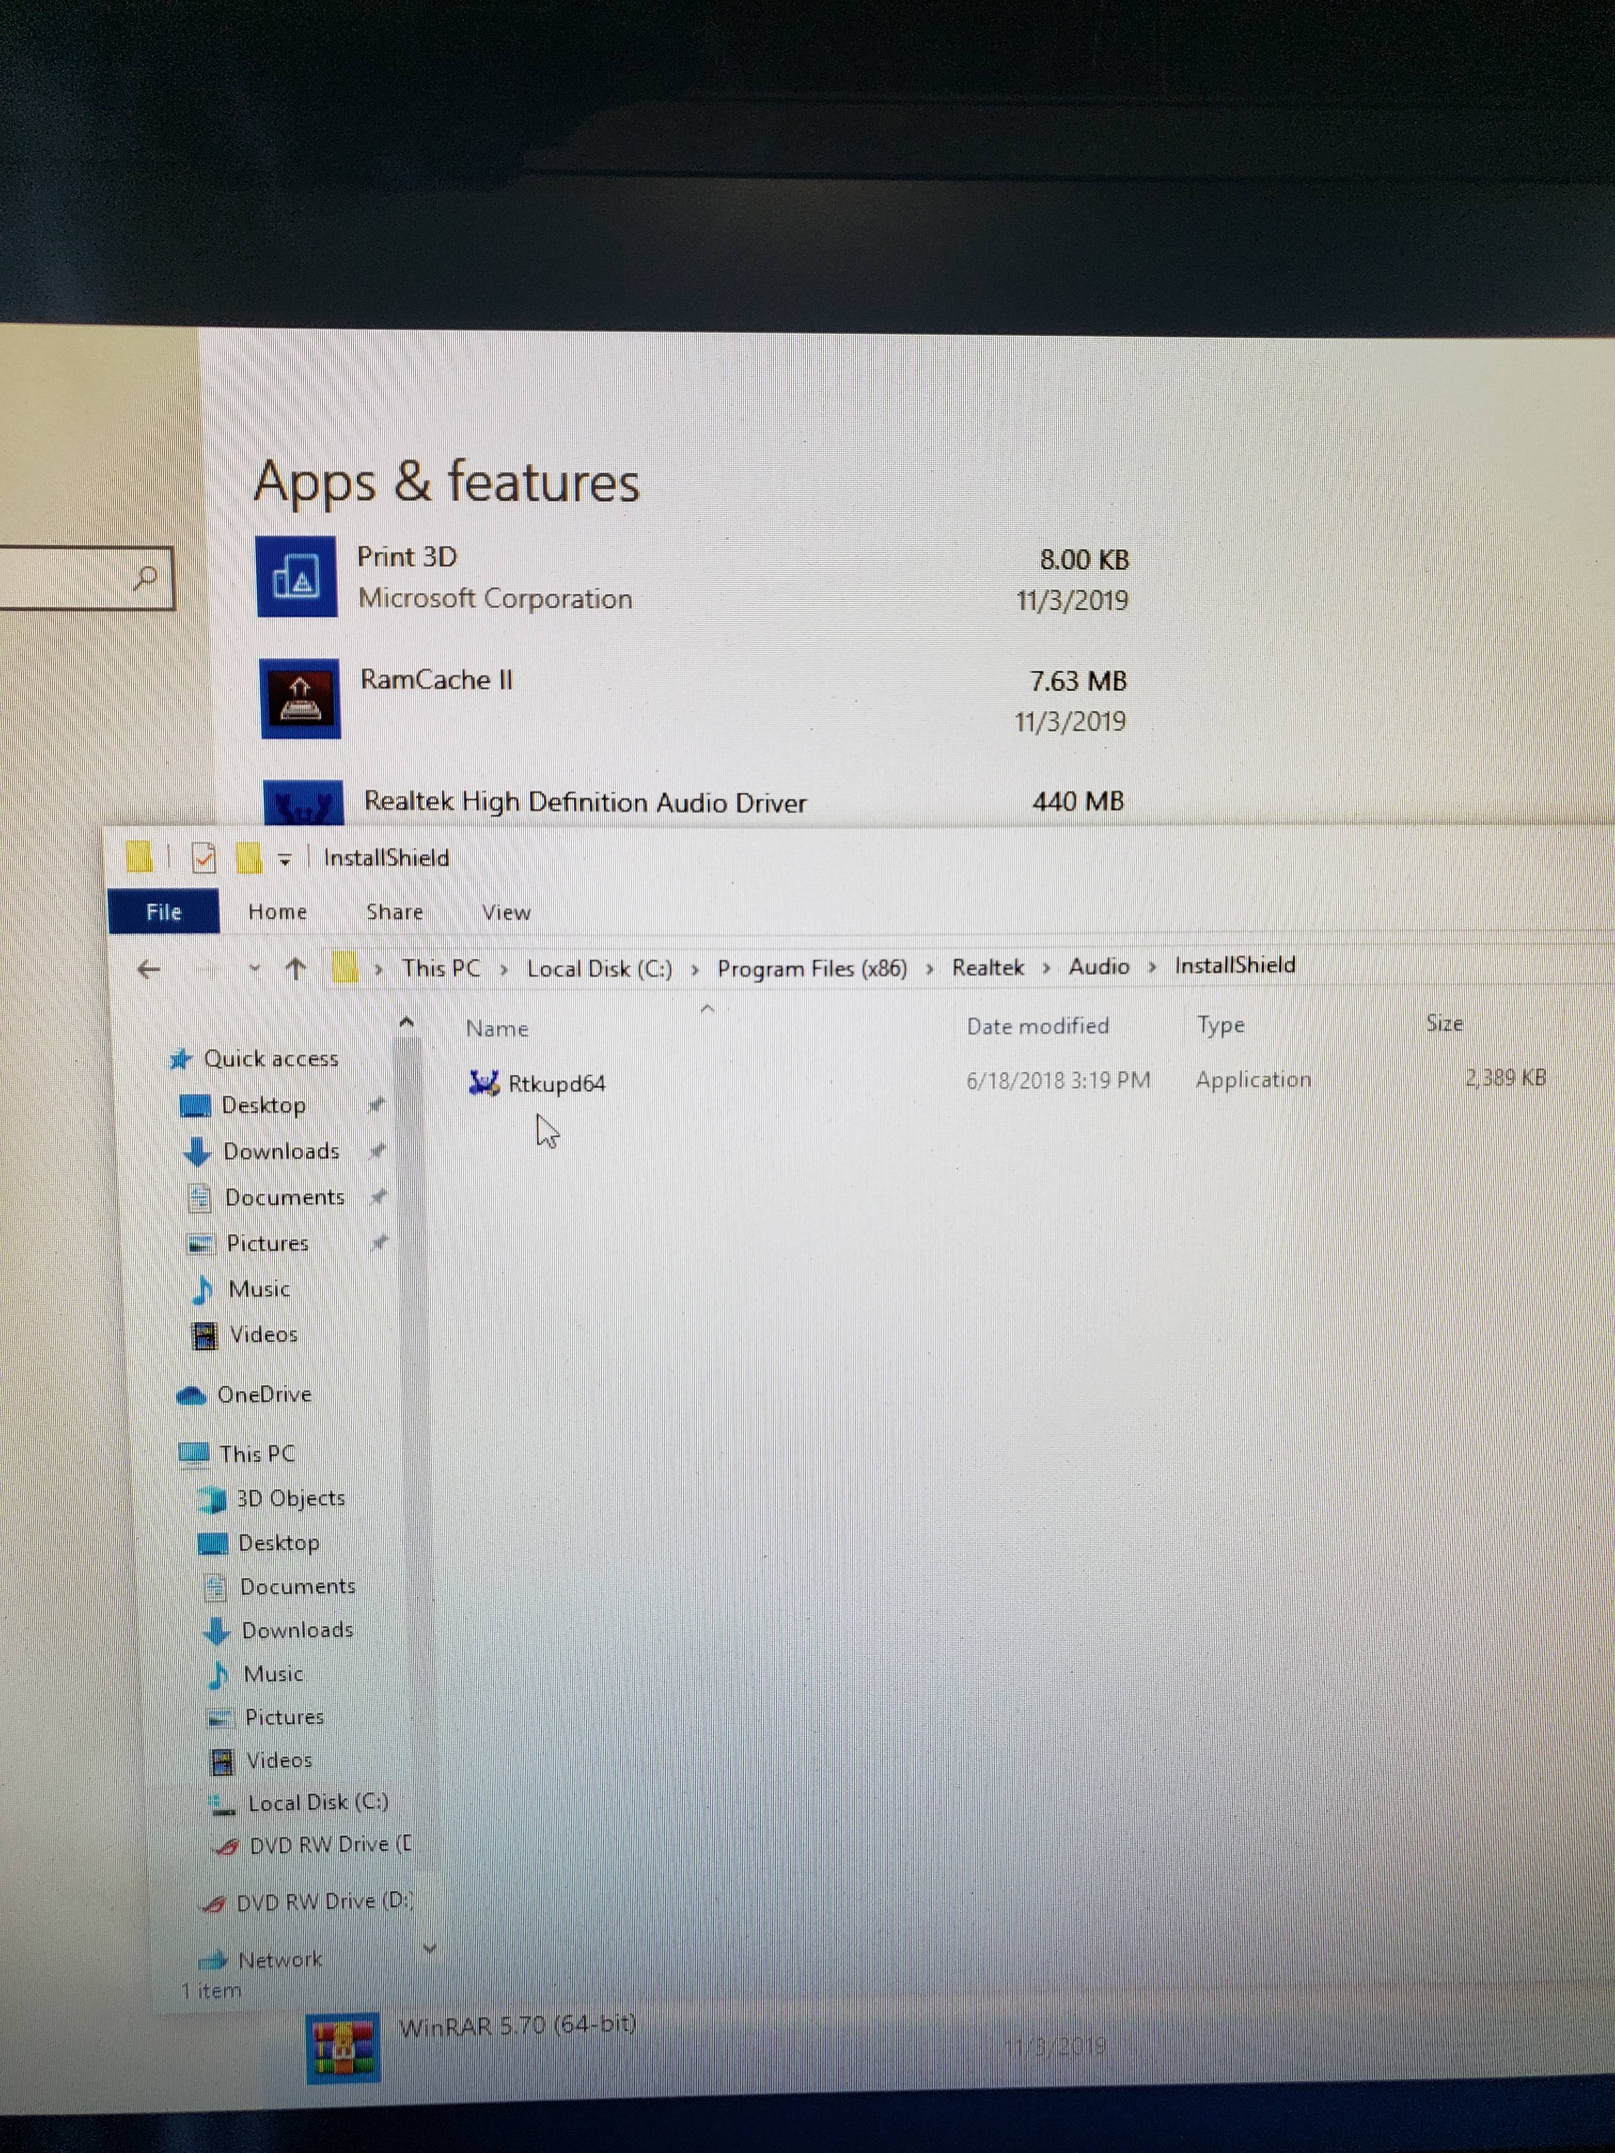Click InstallShield breadcrumb segment
This screenshot has width=1615, height=2153.
pos(1234,965)
